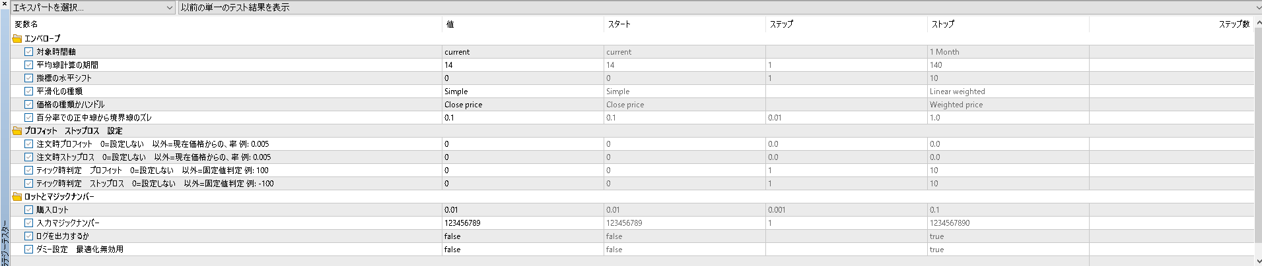Toggle the 対象時間軸 checkbox

coord(28,52)
